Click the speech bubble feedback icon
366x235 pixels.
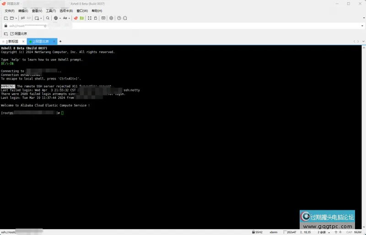point(125,18)
